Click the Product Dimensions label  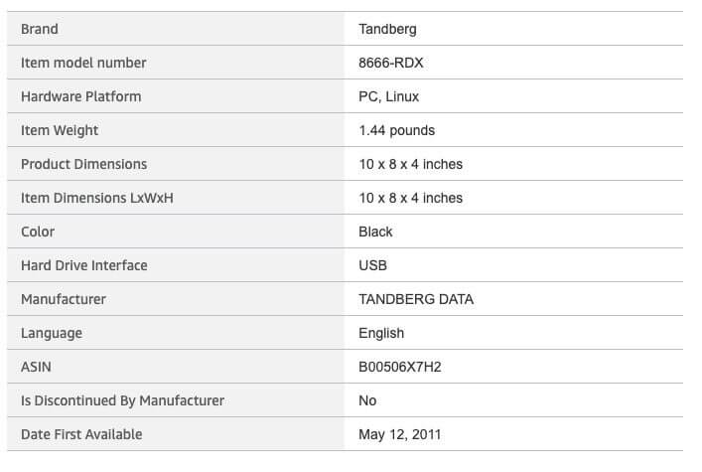[83, 164]
